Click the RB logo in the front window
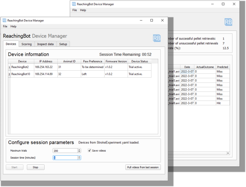This screenshot has width=246, height=187. point(157,37)
